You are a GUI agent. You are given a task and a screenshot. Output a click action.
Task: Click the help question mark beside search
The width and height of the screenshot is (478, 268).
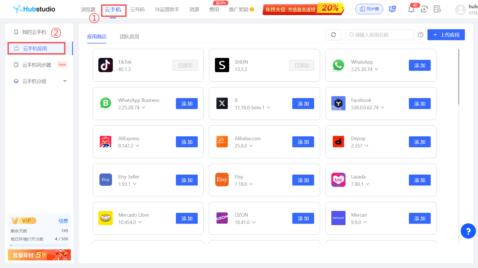(421, 35)
